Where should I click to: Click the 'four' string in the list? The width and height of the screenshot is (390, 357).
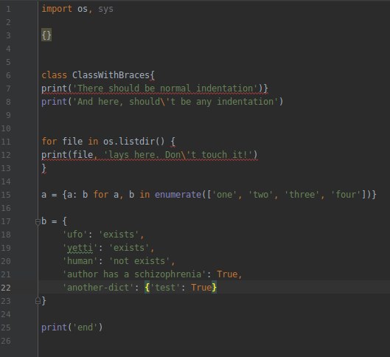click(346, 195)
